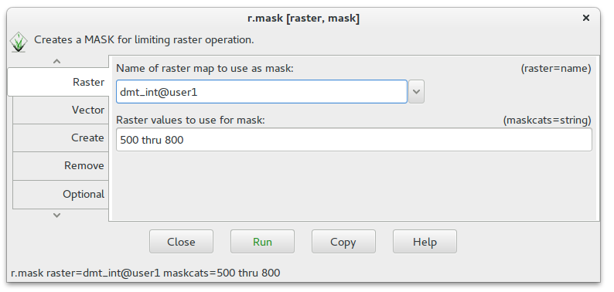
Task: Switch to the Vector tab
Action: point(60,110)
